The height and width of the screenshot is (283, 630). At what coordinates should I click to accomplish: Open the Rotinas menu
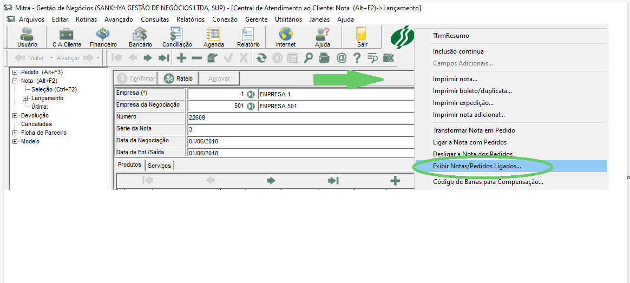click(87, 19)
